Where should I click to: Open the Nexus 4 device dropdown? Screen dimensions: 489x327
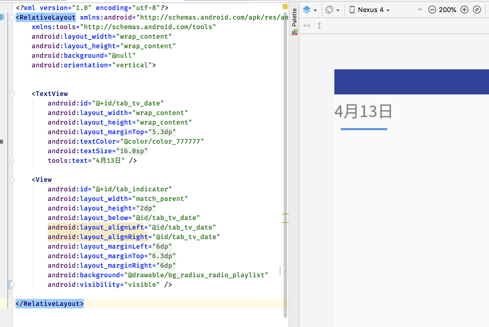(x=369, y=10)
